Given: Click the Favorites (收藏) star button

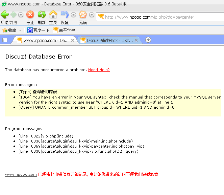Looking at the screenshot, I should (9, 30).
